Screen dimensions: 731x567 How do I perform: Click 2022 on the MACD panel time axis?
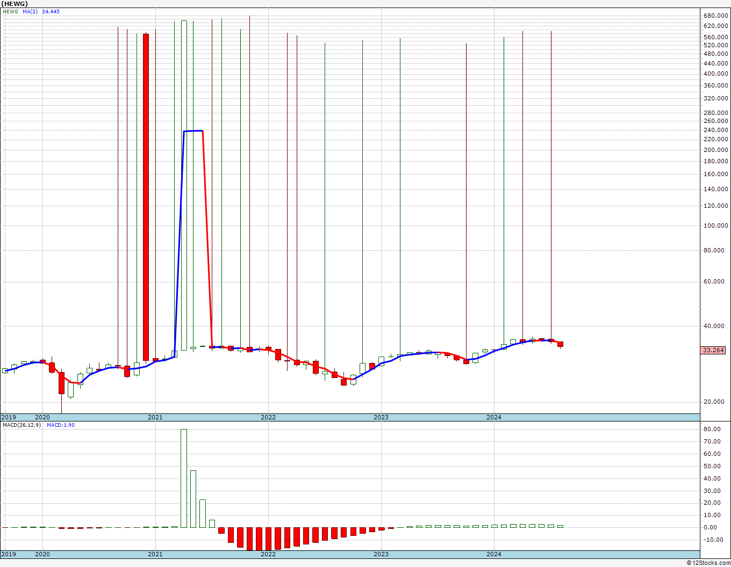pyautogui.click(x=268, y=554)
